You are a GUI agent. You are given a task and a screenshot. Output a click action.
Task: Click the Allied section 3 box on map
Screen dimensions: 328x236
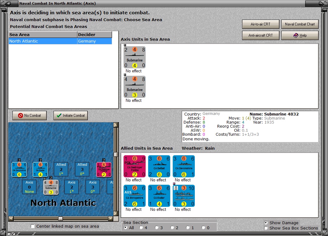pos(82,169)
